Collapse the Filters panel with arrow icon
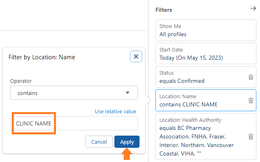Screen dimensions: 260x162 (253, 8)
